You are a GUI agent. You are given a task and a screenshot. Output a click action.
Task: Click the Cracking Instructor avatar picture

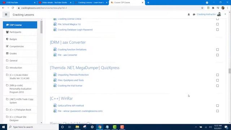pyautogui.click(x=219, y=14)
